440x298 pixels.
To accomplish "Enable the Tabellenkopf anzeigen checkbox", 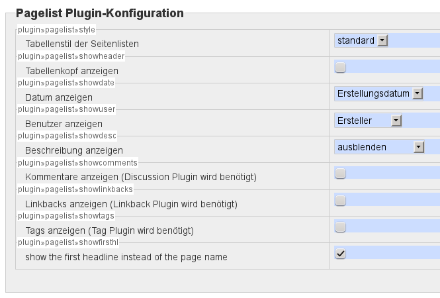I will pyautogui.click(x=340, y=67).
